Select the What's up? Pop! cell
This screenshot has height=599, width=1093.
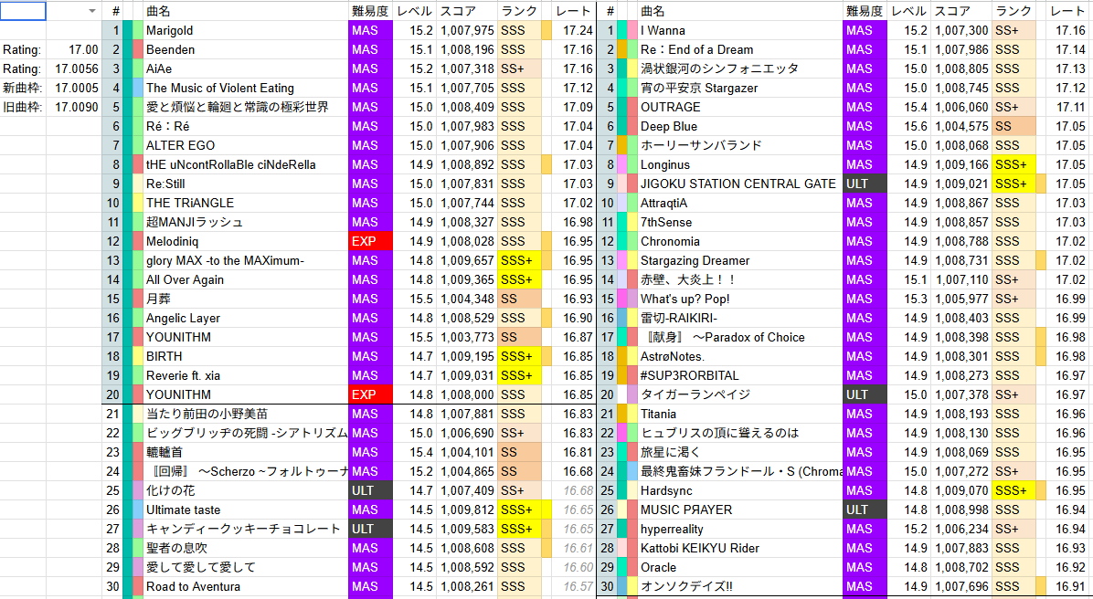pos(740,299)
